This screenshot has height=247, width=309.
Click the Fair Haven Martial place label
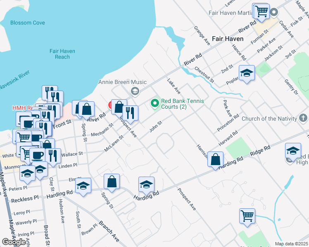tap(231, 13)
